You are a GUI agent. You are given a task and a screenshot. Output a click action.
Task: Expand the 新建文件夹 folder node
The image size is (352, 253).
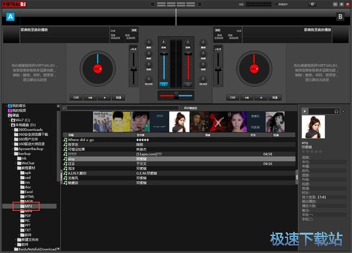[x=16, y=240]
